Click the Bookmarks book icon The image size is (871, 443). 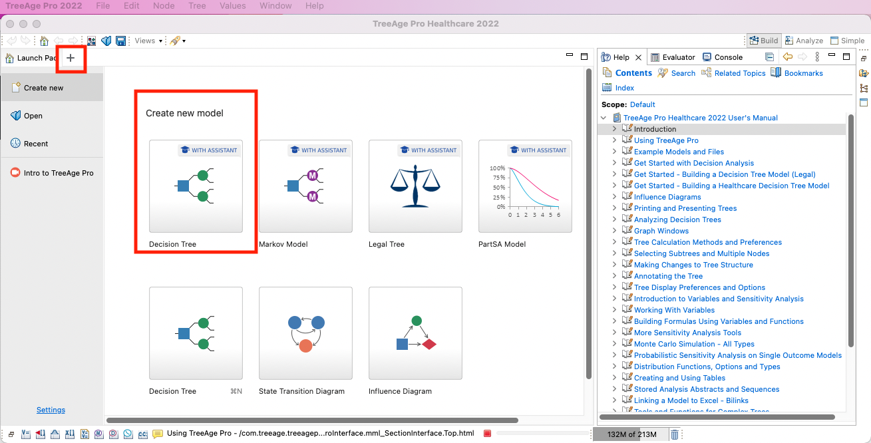pyautogui.click(x=776, y=73)
